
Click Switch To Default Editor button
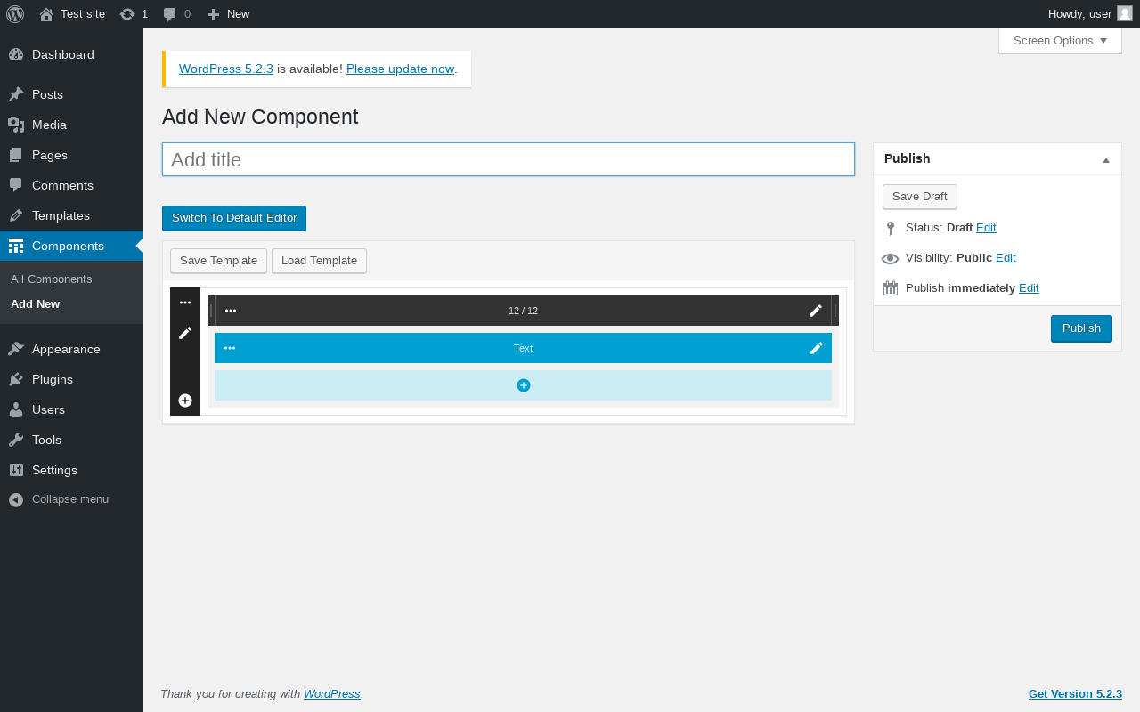click(234, 218)
